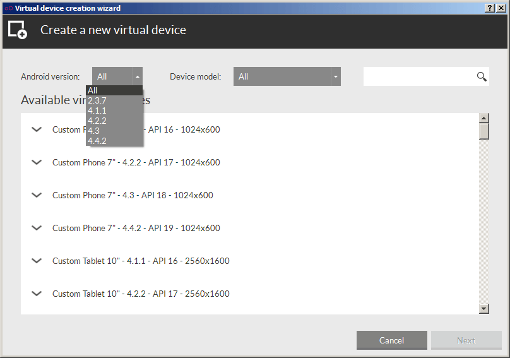Choose version 2.3.7 from the list
510x358 pixels.
click(114, 100)
